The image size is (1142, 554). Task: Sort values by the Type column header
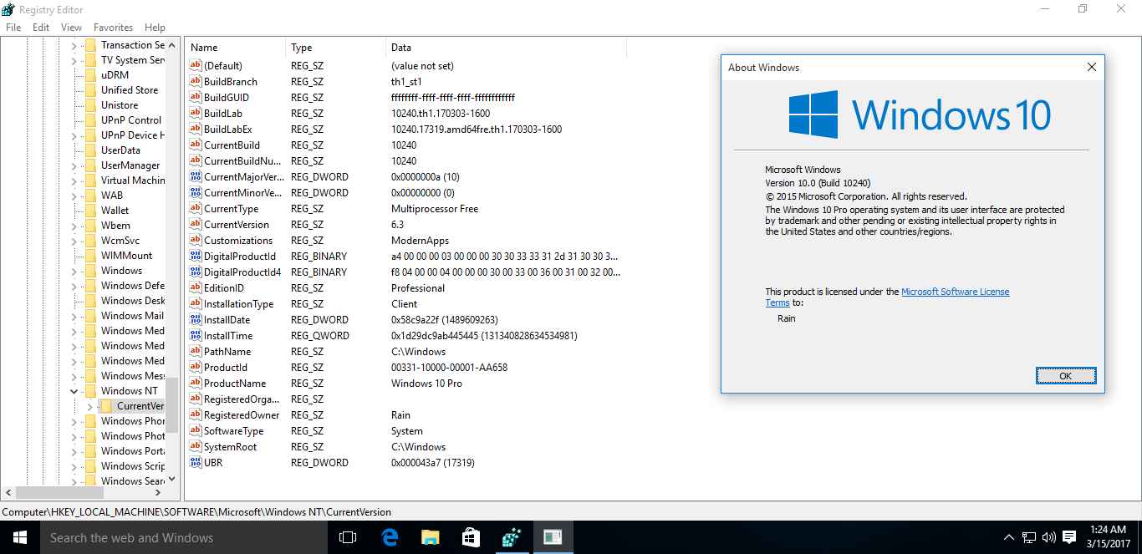tap(335, 48)
